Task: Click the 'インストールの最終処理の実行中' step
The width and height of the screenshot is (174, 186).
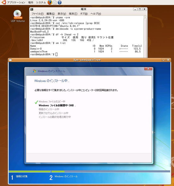Action: (x=55, y=117)
